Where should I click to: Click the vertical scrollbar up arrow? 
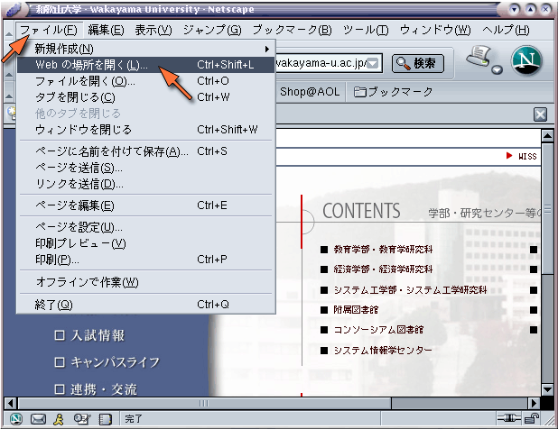click(x=547, y=136)
